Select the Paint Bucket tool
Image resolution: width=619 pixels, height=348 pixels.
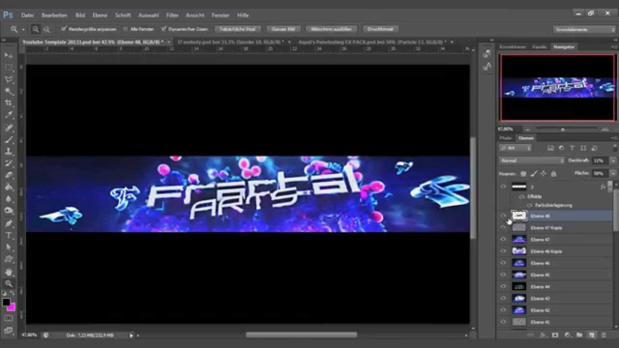coord(9,188)
